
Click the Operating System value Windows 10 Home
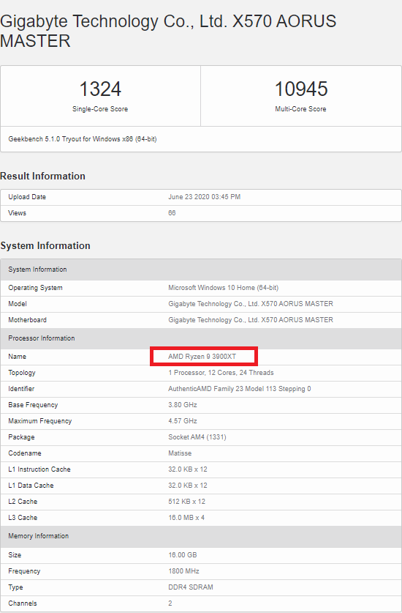223,288
